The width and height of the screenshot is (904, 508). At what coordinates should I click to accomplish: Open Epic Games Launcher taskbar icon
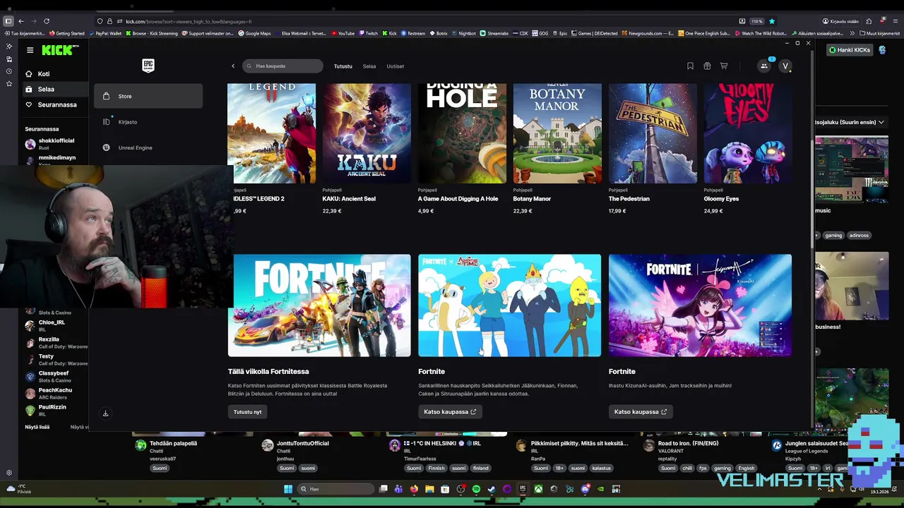coord(523,489)
